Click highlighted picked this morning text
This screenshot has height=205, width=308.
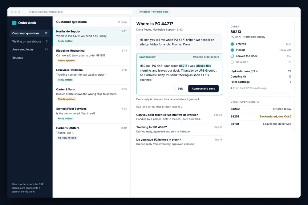pos(204,66)
